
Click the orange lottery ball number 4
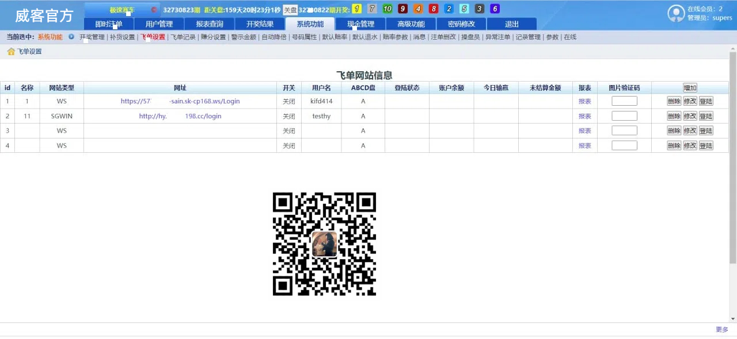(418, 9)
